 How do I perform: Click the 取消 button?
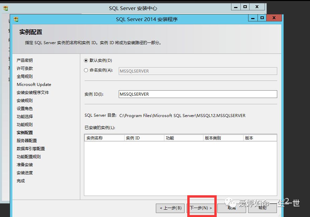coord(231,208)
